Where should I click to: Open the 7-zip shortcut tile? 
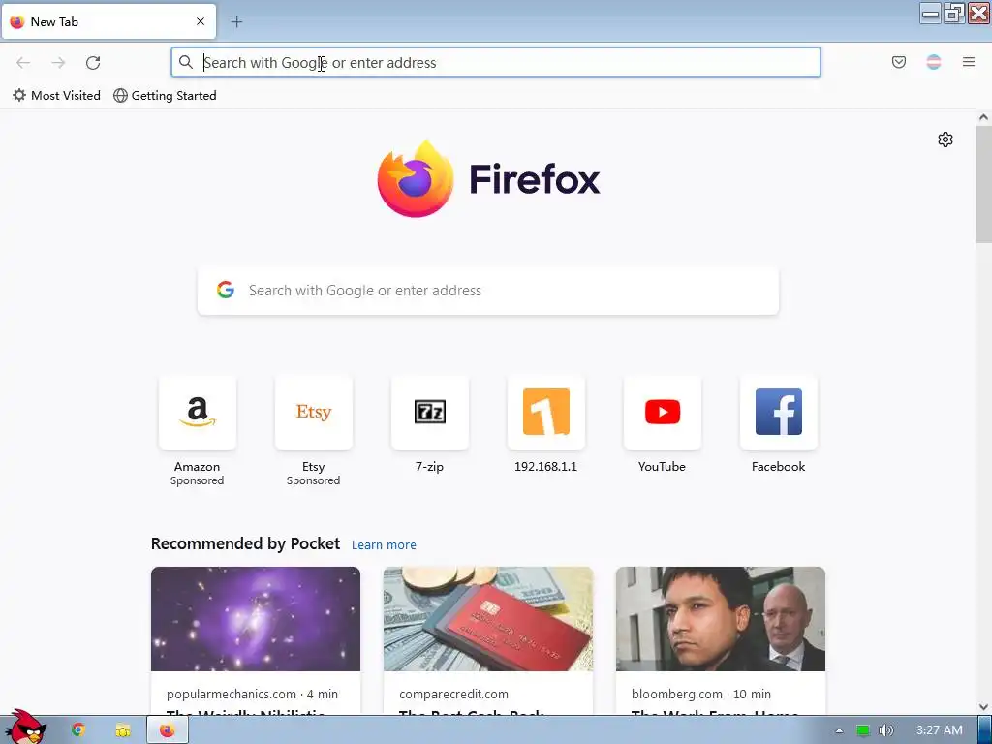pyautogui.click(x=429, y=424)
